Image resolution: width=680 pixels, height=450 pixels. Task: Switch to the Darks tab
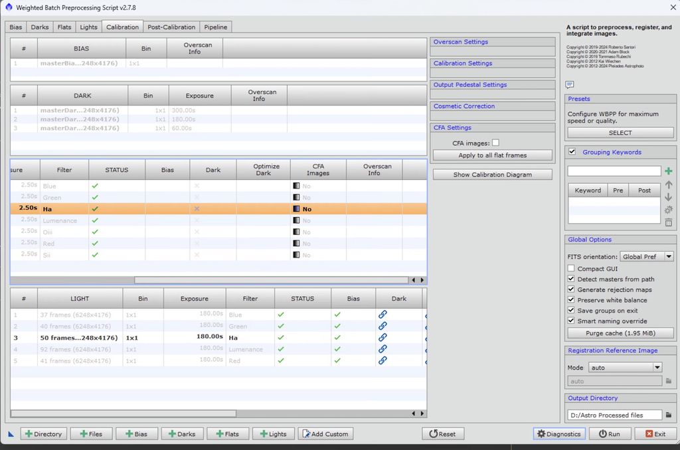click(x=39, y=27)
